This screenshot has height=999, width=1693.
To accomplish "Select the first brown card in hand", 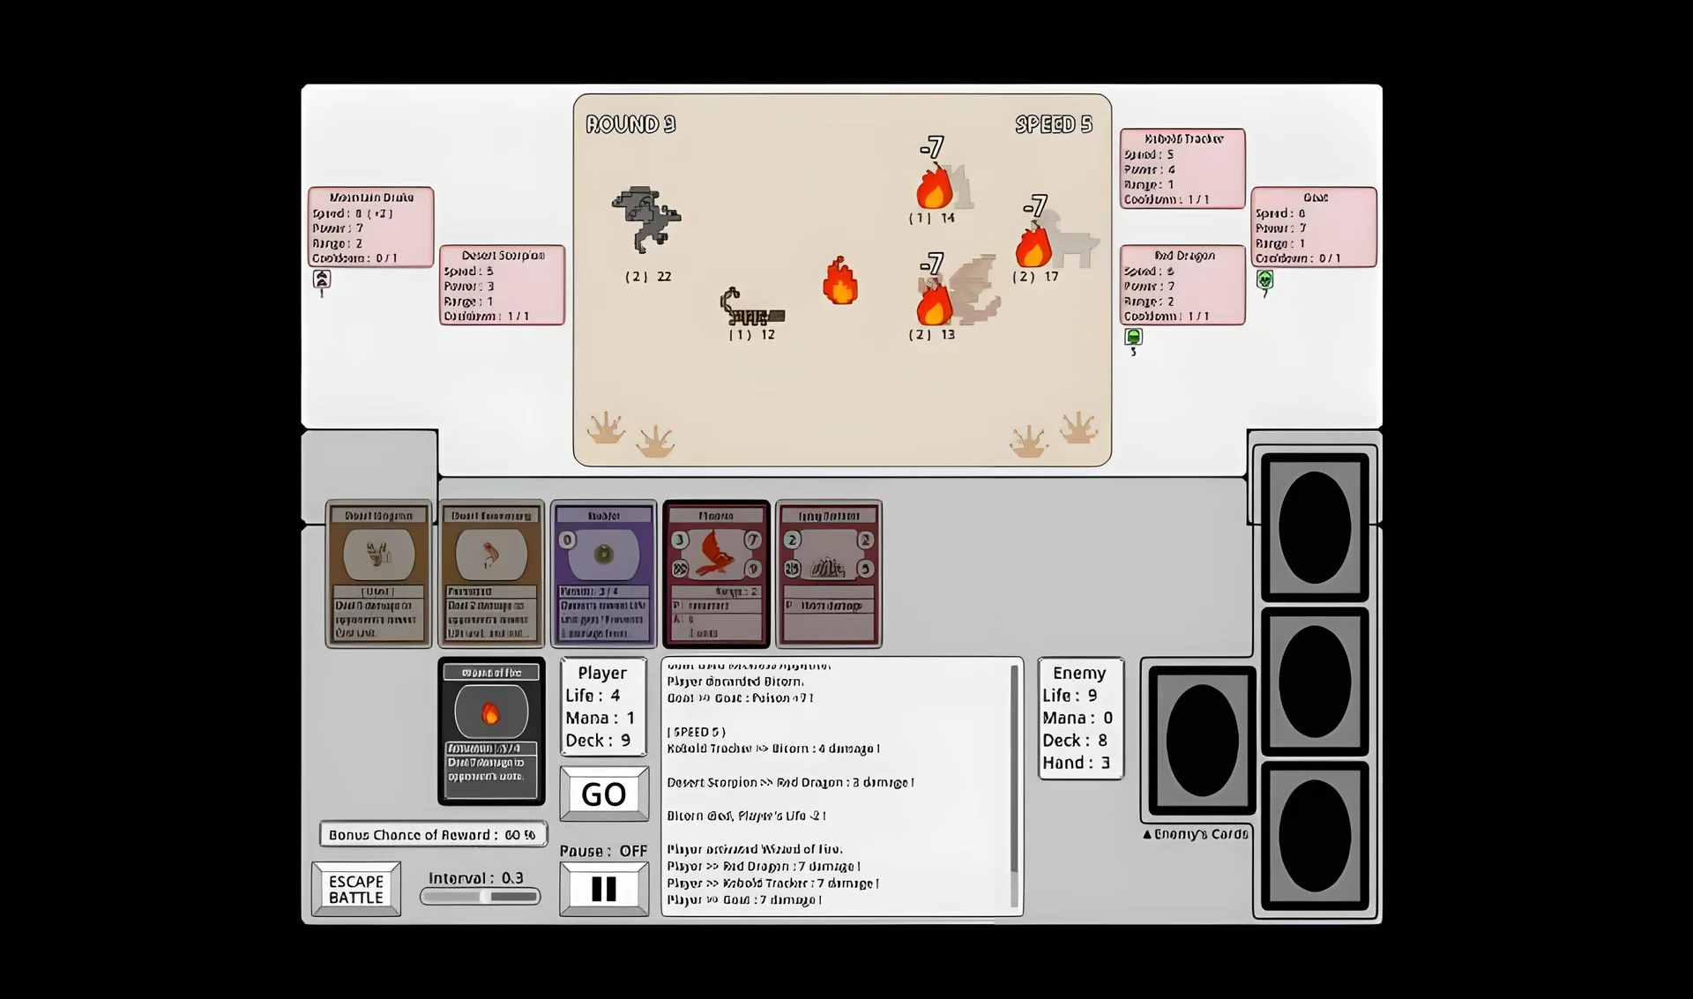I will [379, 573].
